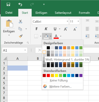Expand the font color dropdown arrow
The width and height of the screenshot is (99, 102).
click(x=61, y=36)
